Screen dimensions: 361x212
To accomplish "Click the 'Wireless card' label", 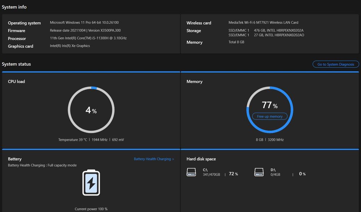I will [199, 23].
